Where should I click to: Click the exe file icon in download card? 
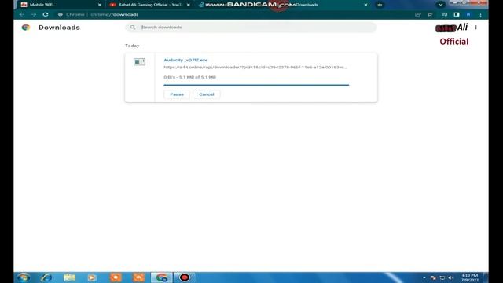140,61
